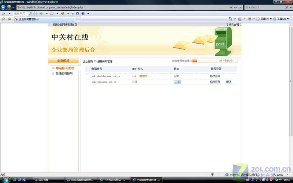Click the popup blocker status bar icon
Viewport: 293px width, 183px height.
click(212, 175)
